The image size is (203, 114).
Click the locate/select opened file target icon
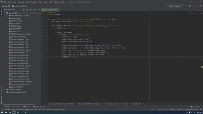[x=23, y=10]
